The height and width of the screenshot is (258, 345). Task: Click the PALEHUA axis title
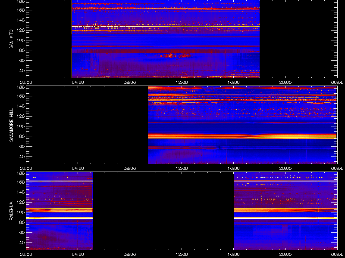tap(11, 211)
